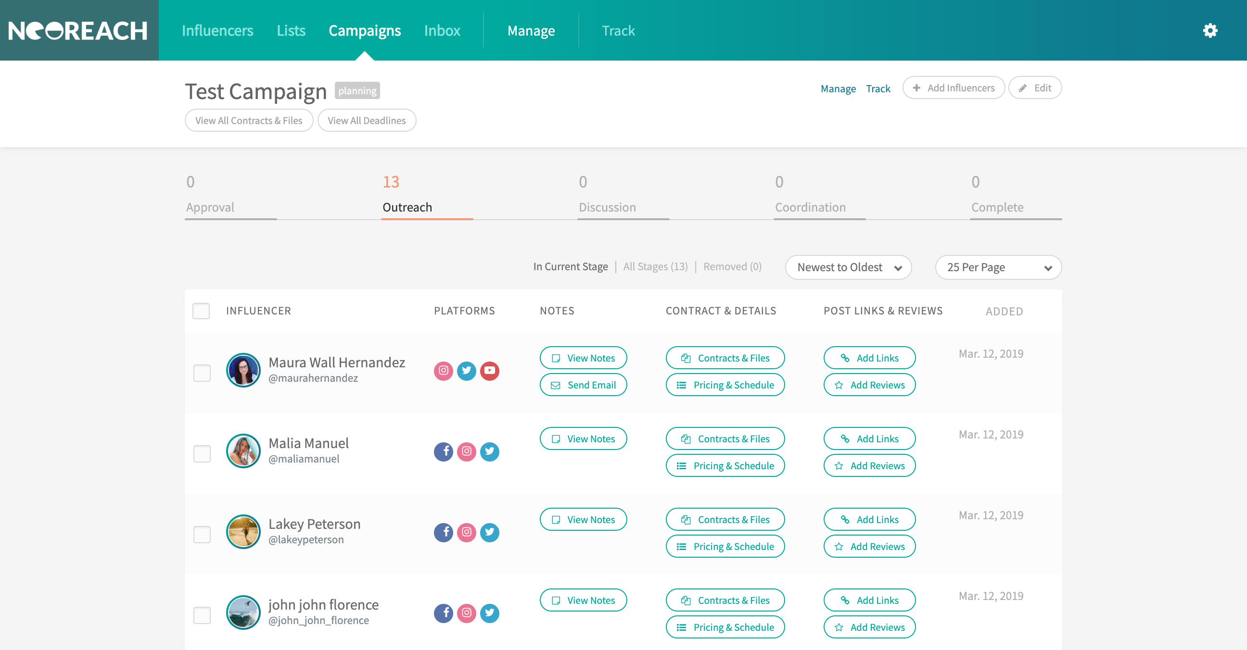Open the Newest to Oldest sort dropdown
The image size is (1247, 650).
[848, 267]
